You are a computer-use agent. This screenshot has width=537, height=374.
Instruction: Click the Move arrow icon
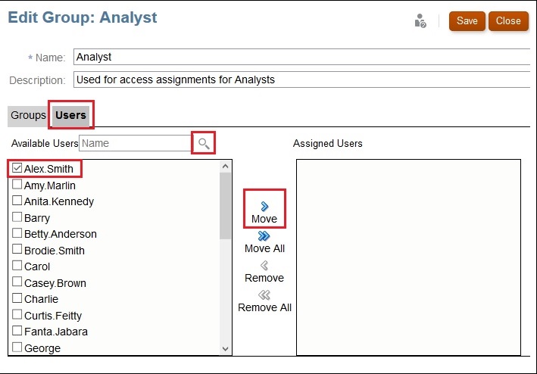point(264,207)
